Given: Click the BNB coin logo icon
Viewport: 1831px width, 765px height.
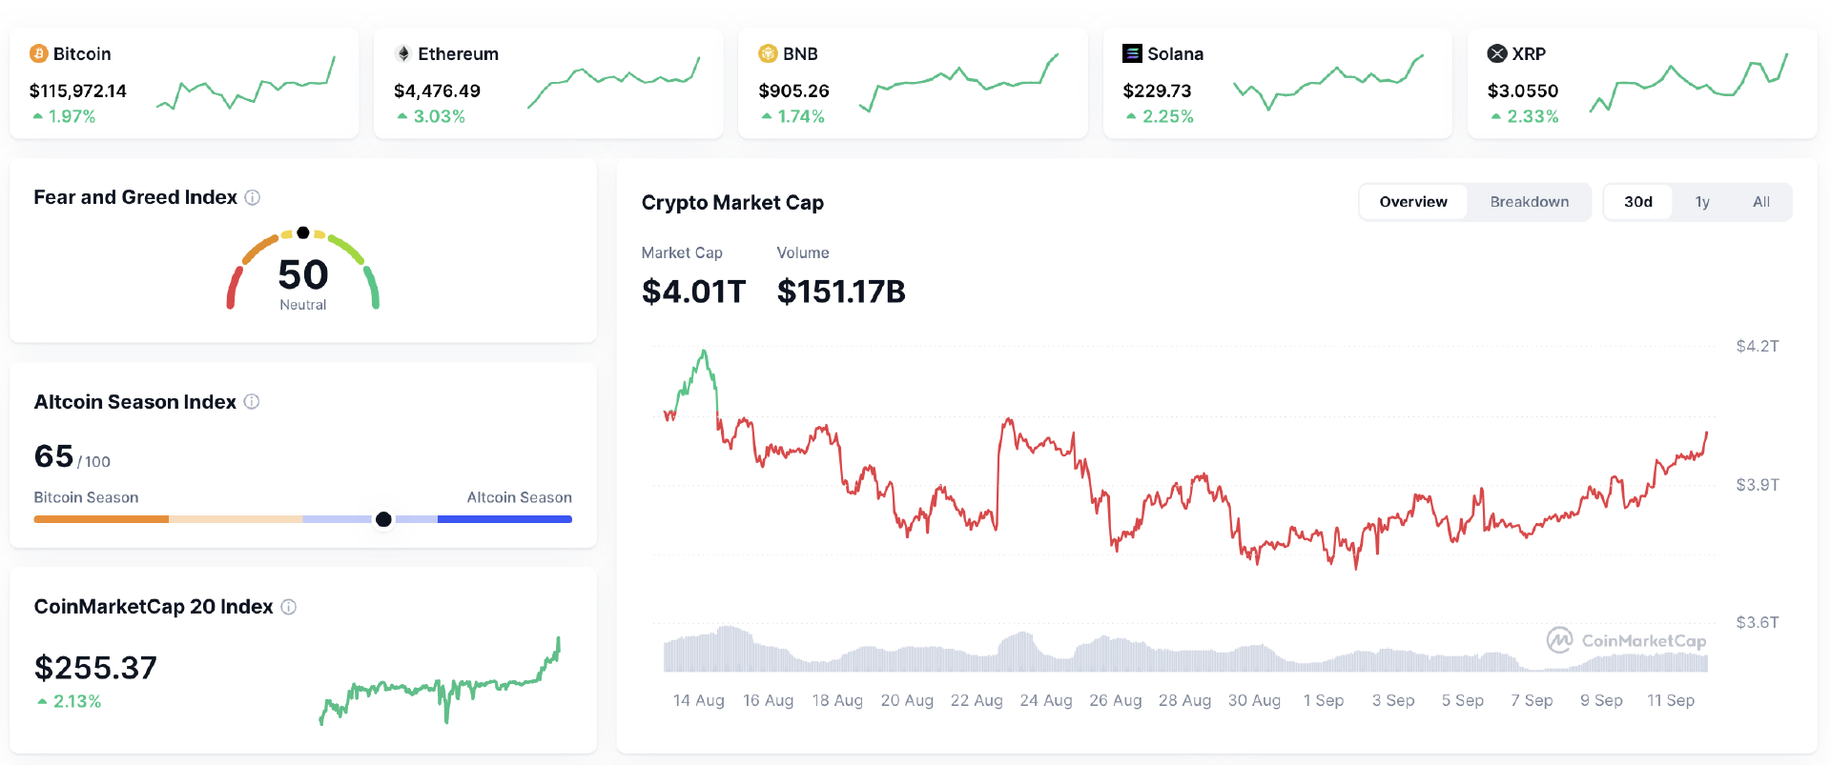Looking at the screenshot, I should tap(768, 53).
